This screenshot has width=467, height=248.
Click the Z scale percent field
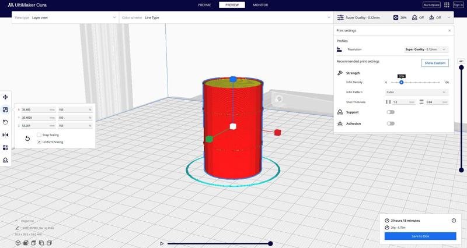75,126
